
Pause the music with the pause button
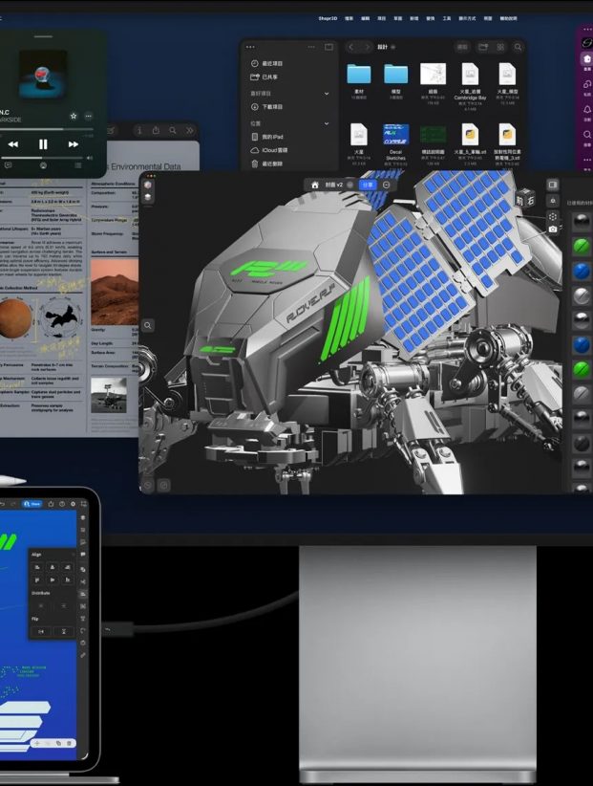point(43,144)
